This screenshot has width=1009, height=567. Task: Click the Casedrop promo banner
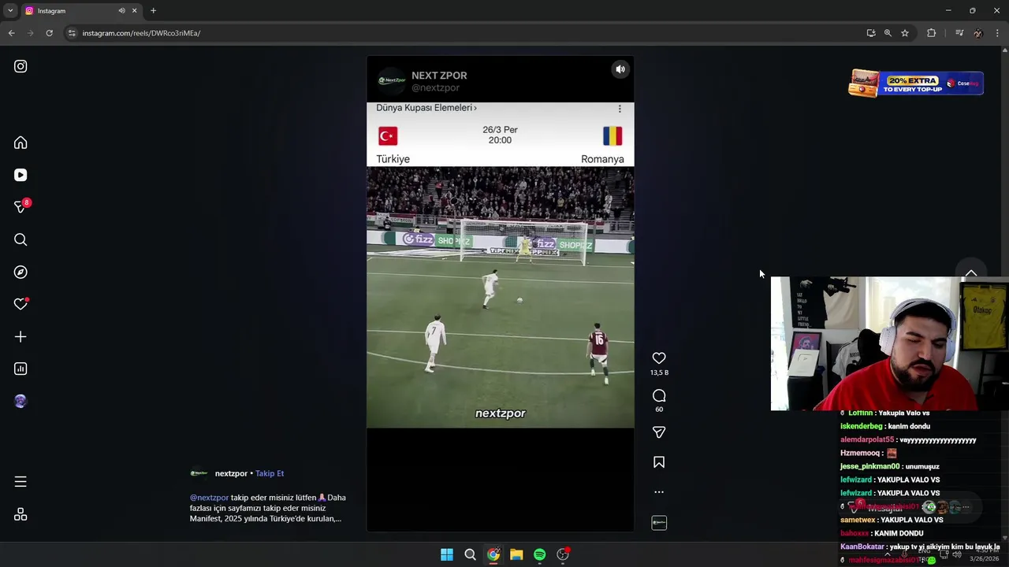tap(916, 83)
